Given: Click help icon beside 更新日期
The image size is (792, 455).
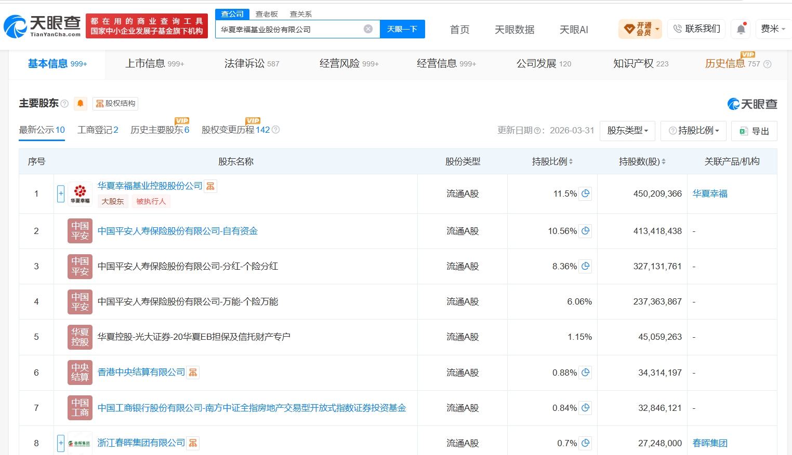Looking at the screenshot, I should pyautogui.click(x=537, y=131).
